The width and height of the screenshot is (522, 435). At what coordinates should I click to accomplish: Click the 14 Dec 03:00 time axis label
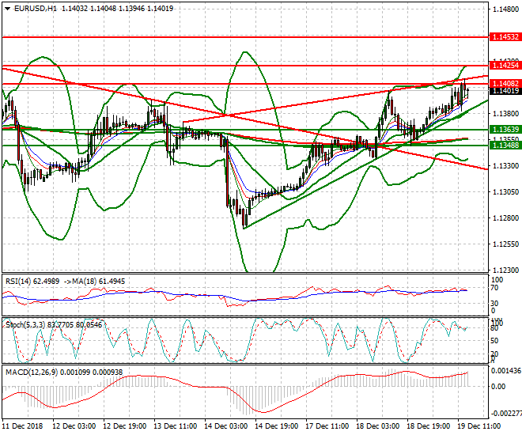[226, 426]
